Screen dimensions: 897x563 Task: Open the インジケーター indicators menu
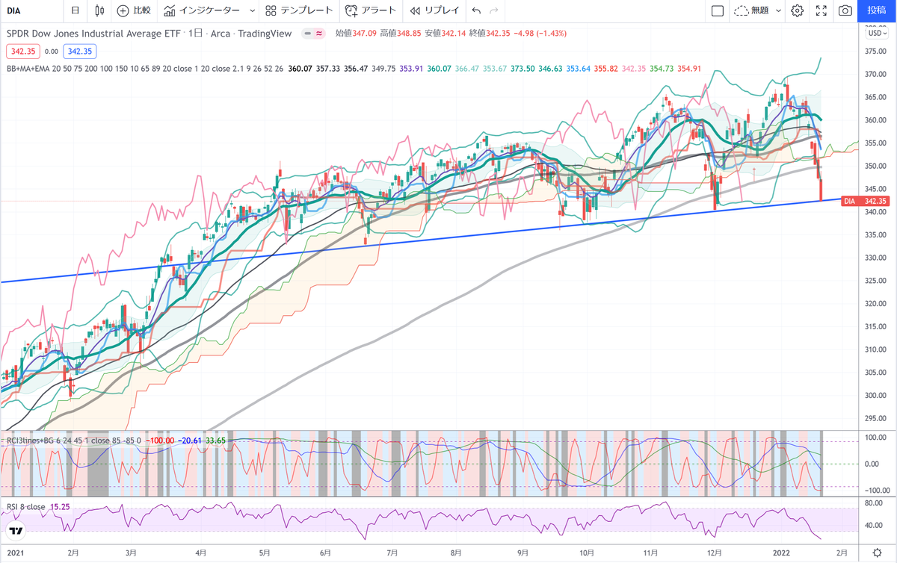point(203,10)
